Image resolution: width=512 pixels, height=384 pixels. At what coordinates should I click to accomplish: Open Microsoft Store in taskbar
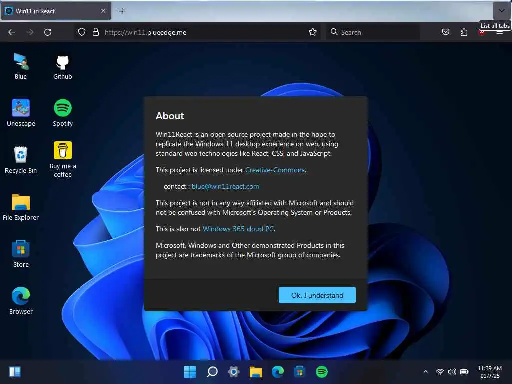click(x=300, y=372)
